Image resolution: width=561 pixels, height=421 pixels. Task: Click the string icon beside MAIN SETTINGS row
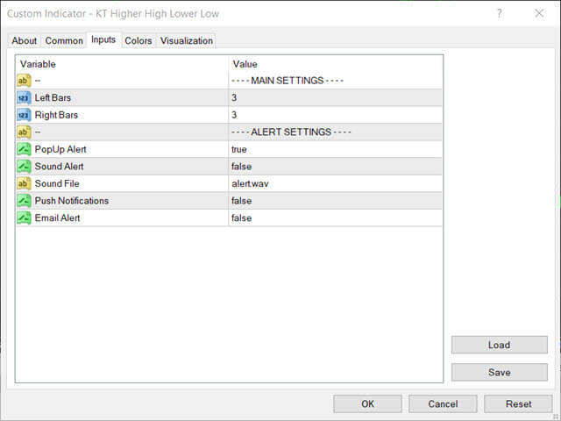click(x=24, y=81)
